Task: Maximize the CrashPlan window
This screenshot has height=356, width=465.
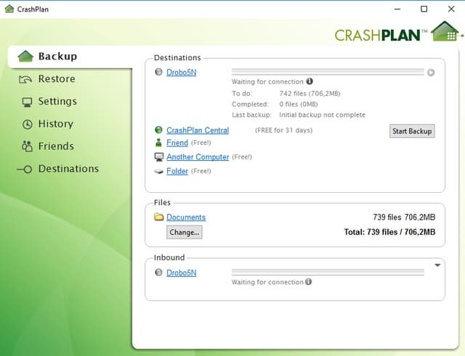Action: coord(424,9)
